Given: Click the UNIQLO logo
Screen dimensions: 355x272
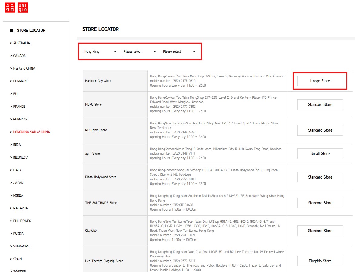Looking at the screenshot, I should pos(16,8).
